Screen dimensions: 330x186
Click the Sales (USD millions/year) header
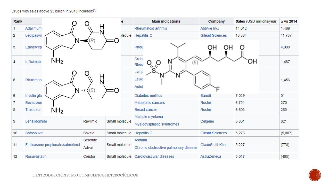tap(257, 21)
